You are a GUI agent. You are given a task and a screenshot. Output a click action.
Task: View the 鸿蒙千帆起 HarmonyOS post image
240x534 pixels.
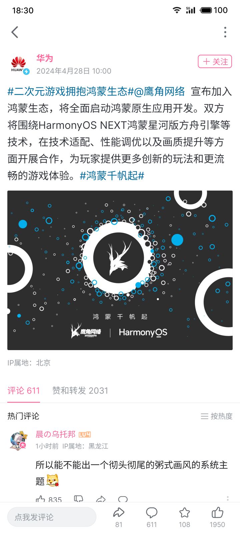(x=120, y=270)
